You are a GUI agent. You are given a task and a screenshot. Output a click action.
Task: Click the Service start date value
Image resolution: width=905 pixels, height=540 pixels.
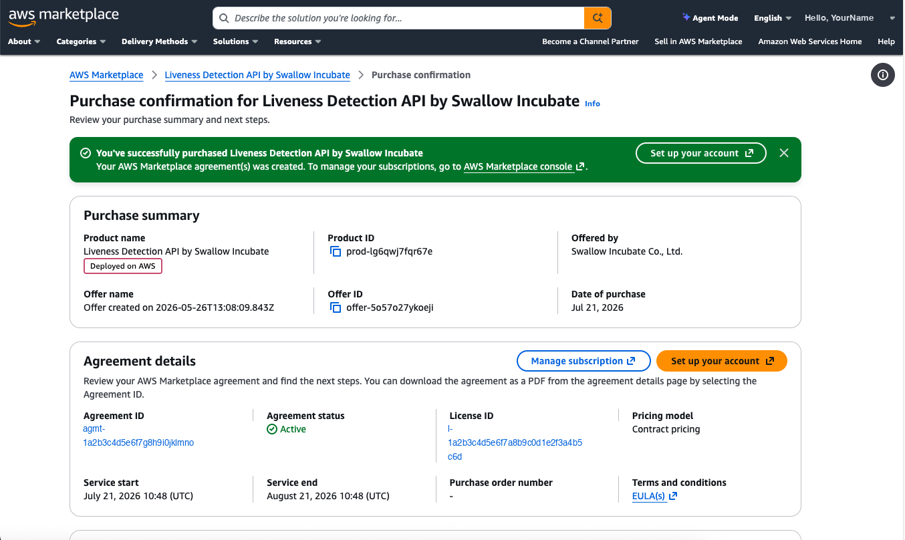click(138, 496)
